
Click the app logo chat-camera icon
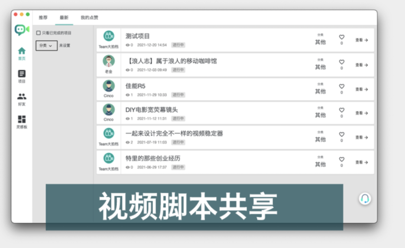click(22, 30)
